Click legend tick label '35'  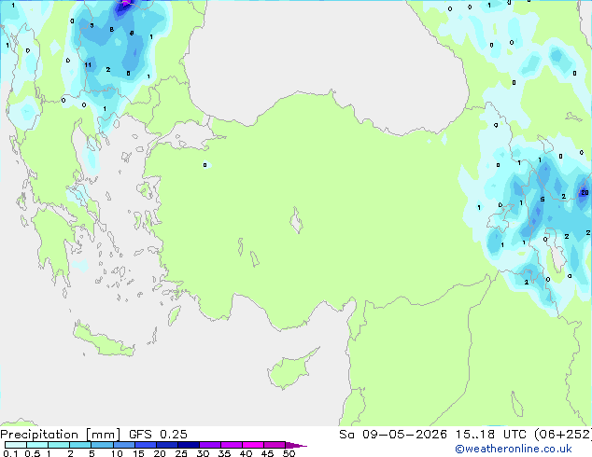(x=224, y=453)
